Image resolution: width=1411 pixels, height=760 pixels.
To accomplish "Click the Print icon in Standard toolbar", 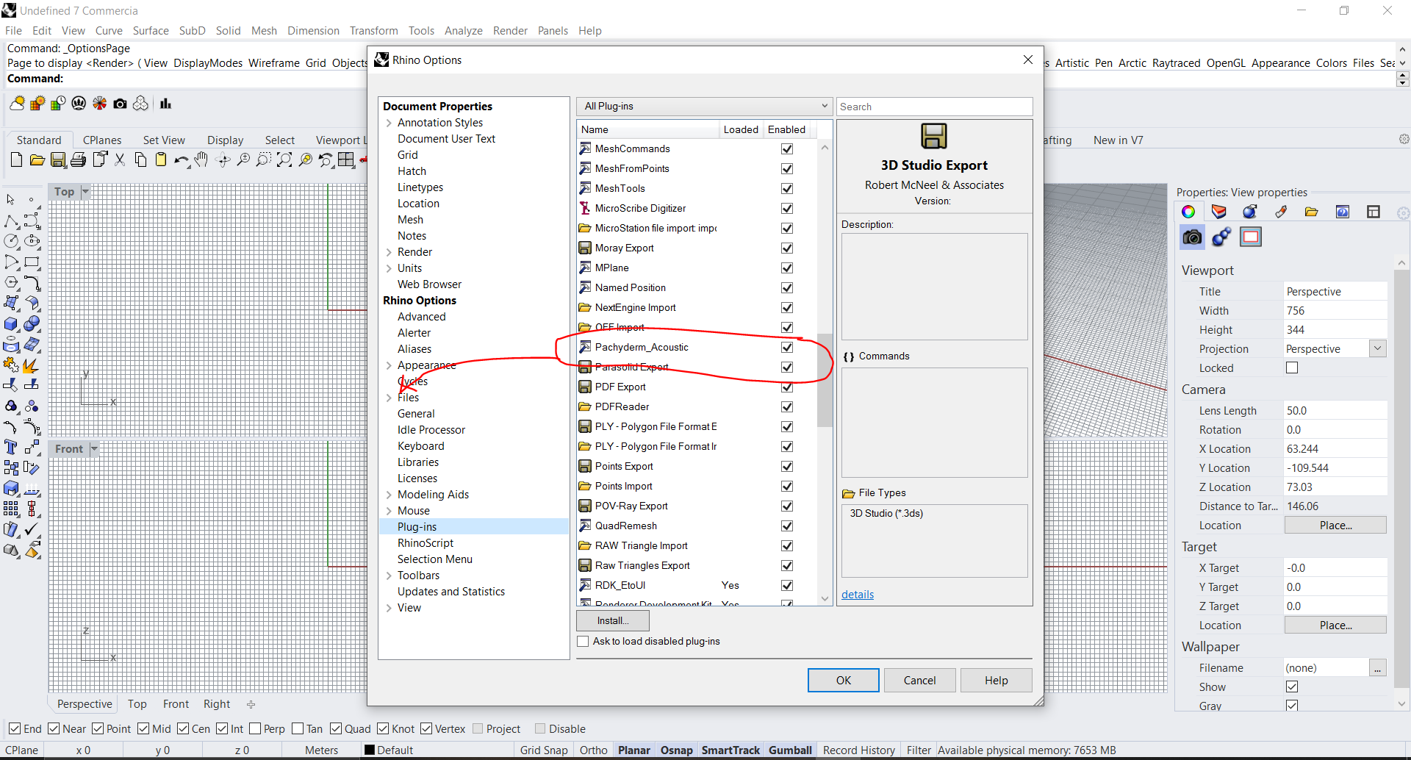I will pos(79,159).
